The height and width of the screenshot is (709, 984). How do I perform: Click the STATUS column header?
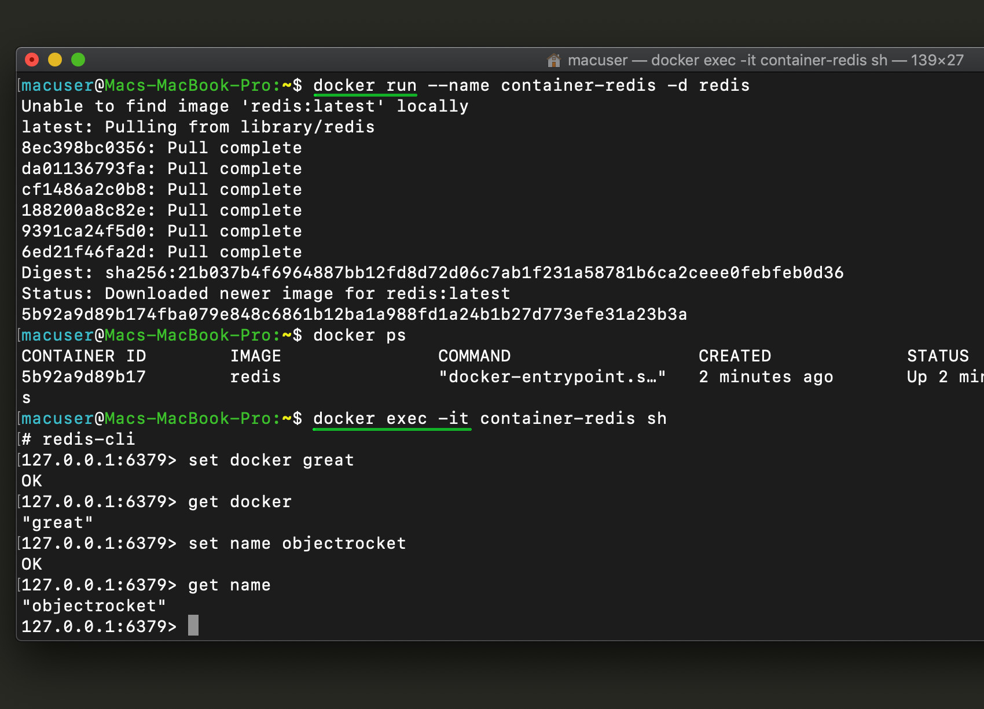[937, 356]
